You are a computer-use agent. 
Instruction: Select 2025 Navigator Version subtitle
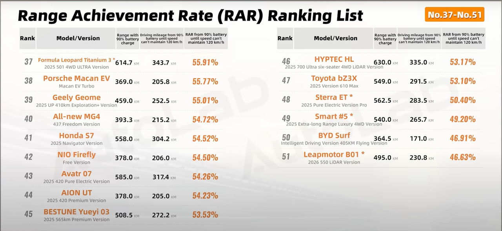(x=76, y=143)
